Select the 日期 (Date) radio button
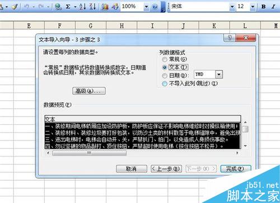This screenshot has width=280, height=203. [x=165, y=75]
